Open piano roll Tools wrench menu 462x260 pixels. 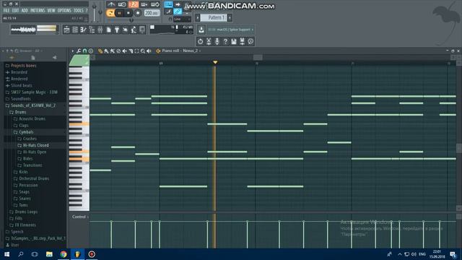[x=79, y=51]
